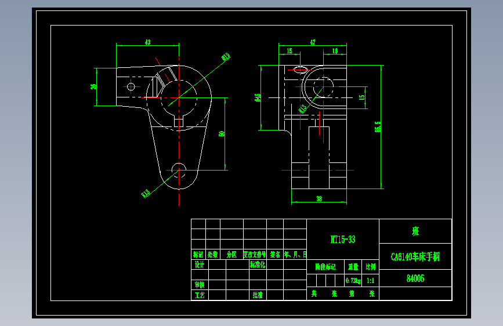Select the 共 sheet count label
This screenshot has height=326, width=503.
tap(314, 294)
